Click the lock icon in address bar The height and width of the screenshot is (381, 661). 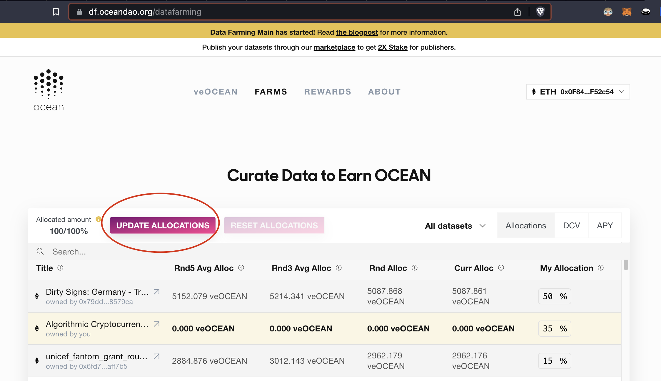[79, 12]
